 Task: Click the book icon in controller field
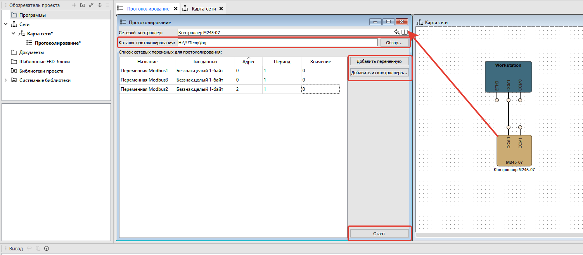[405, 33]
